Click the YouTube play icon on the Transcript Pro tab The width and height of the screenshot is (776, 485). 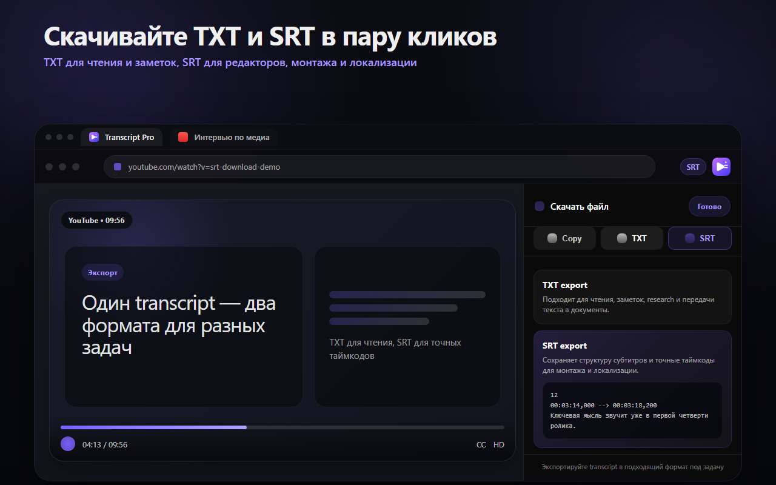click(94, 137)
